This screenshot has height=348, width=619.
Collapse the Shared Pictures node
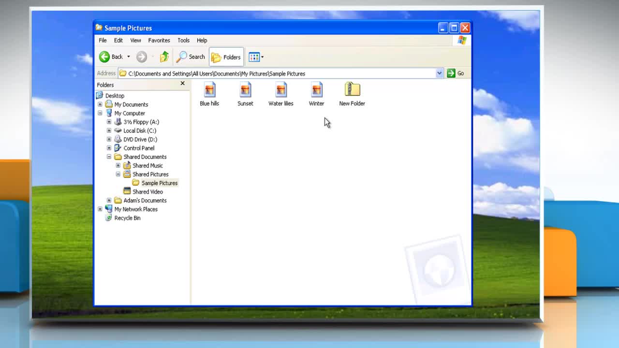(x=118, y=174)
